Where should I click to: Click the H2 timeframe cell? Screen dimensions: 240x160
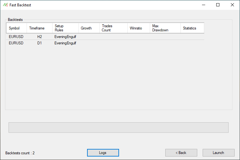tap(40, 37)
